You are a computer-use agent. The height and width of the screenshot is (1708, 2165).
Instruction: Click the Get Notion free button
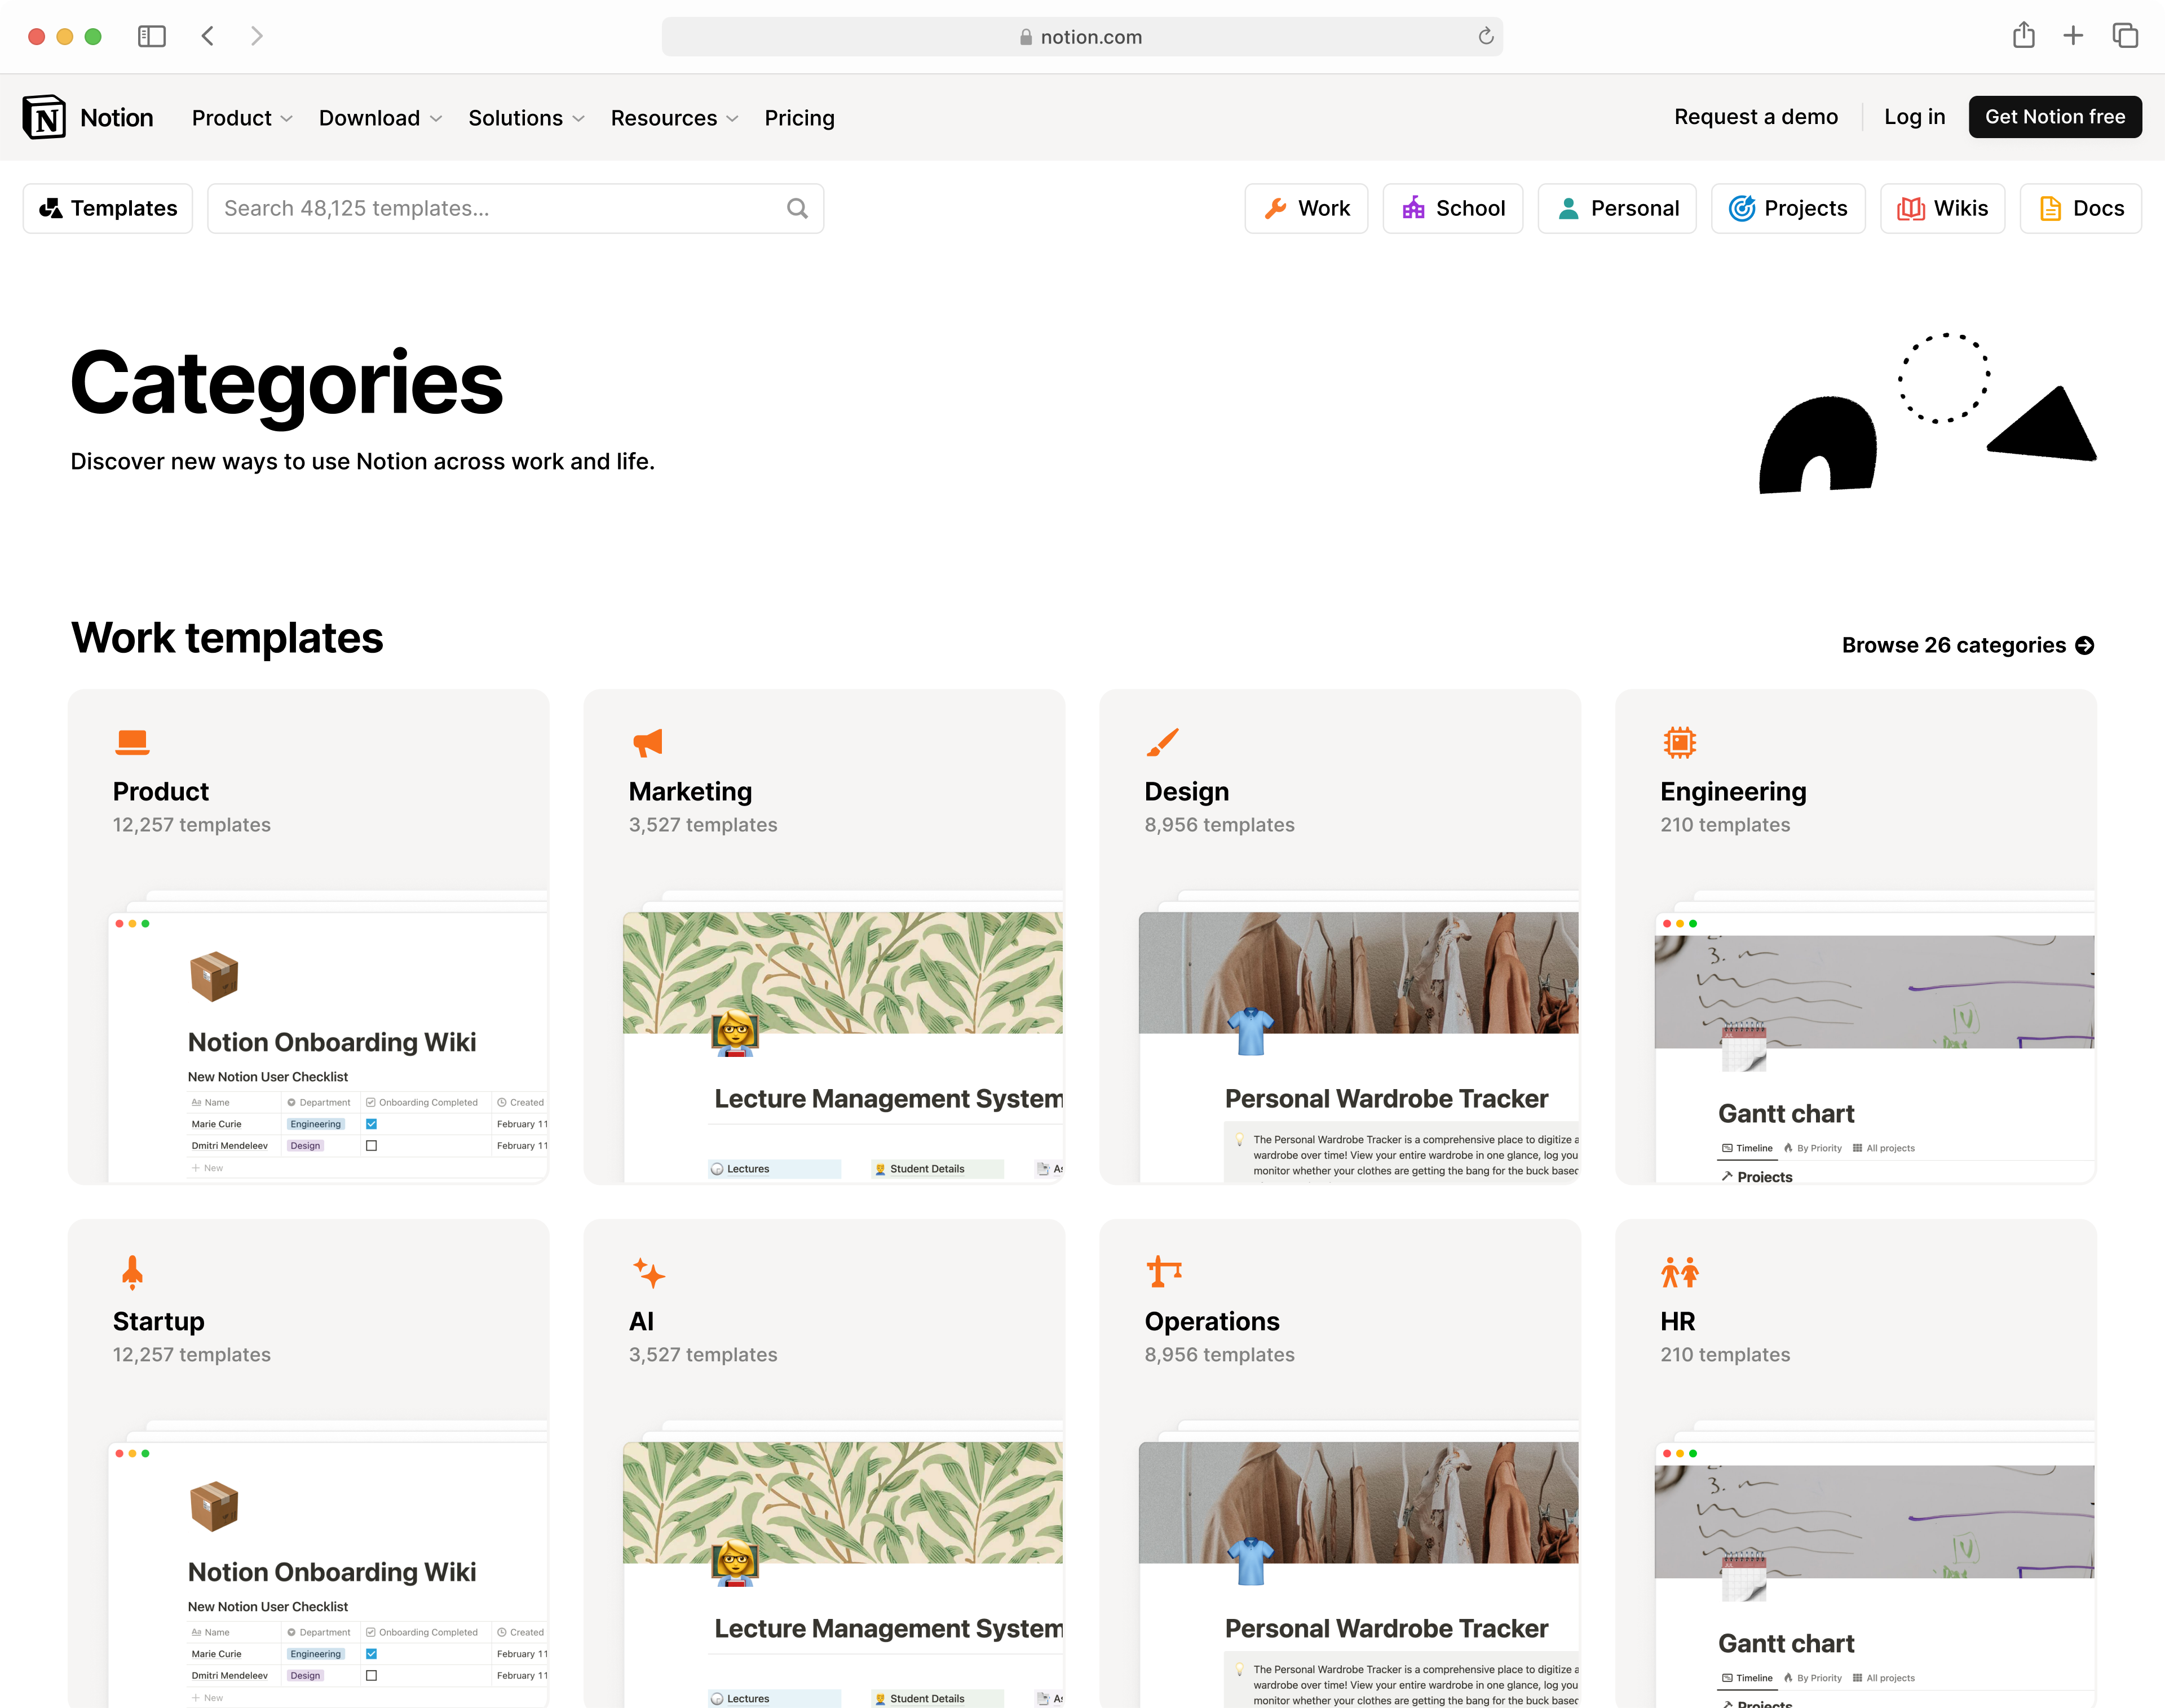[x=2054, y=117]
